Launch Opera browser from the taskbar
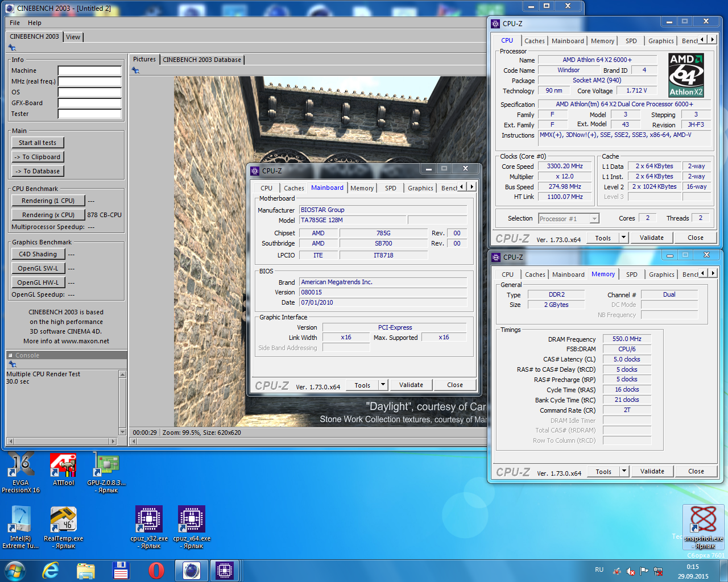Image resolution: width=728 pixels, height=582 pixels. [x=156, y=571]
